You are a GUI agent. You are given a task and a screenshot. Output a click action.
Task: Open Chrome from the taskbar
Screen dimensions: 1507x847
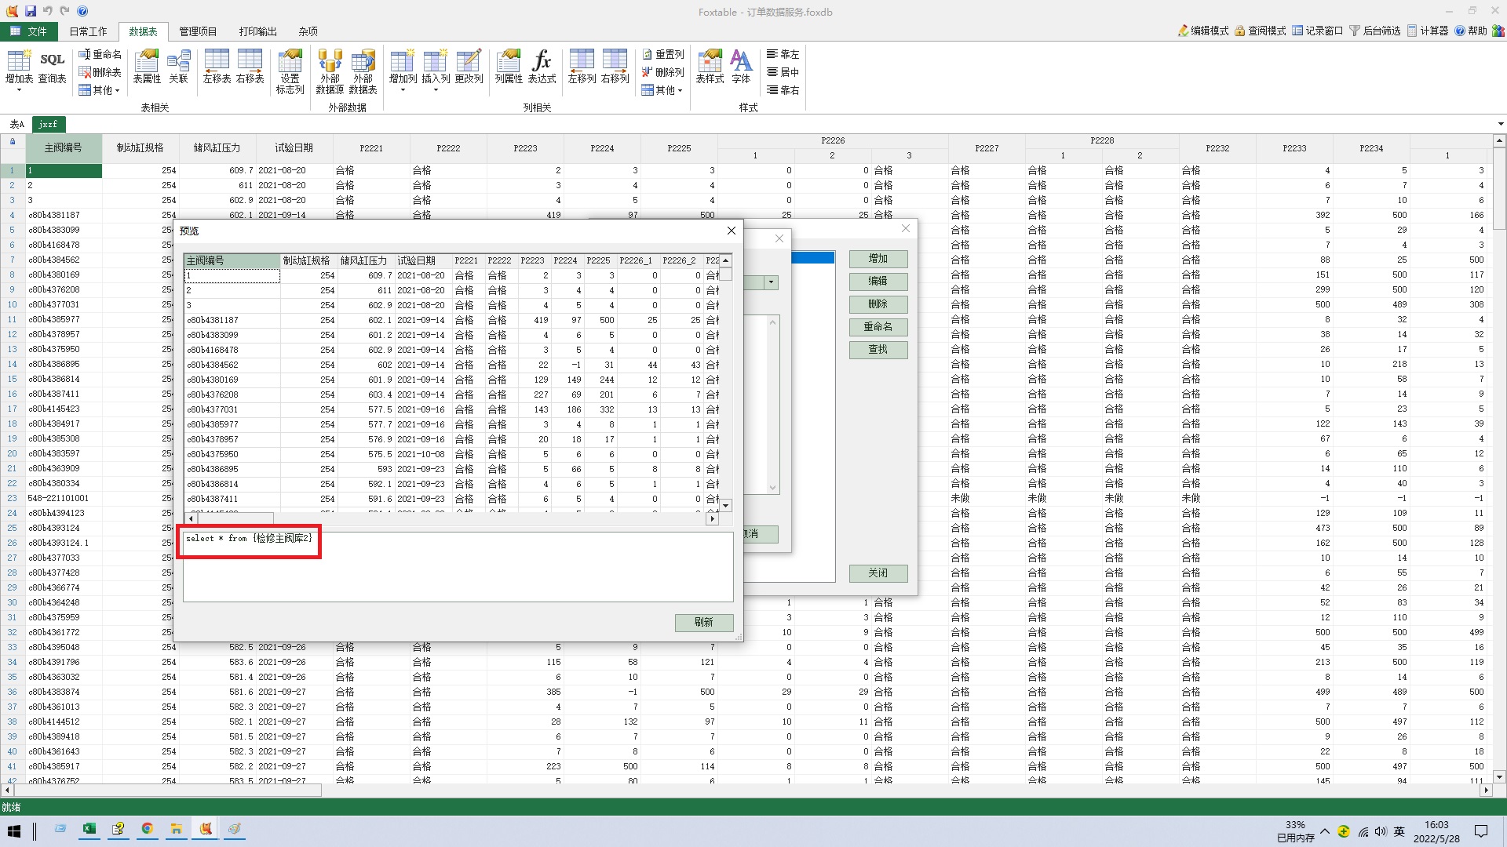148,829
